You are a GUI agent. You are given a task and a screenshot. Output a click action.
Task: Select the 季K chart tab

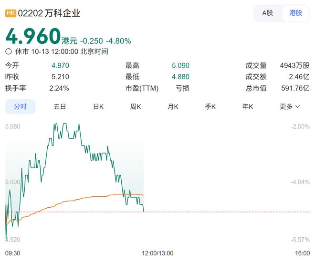tap(210, 107)
